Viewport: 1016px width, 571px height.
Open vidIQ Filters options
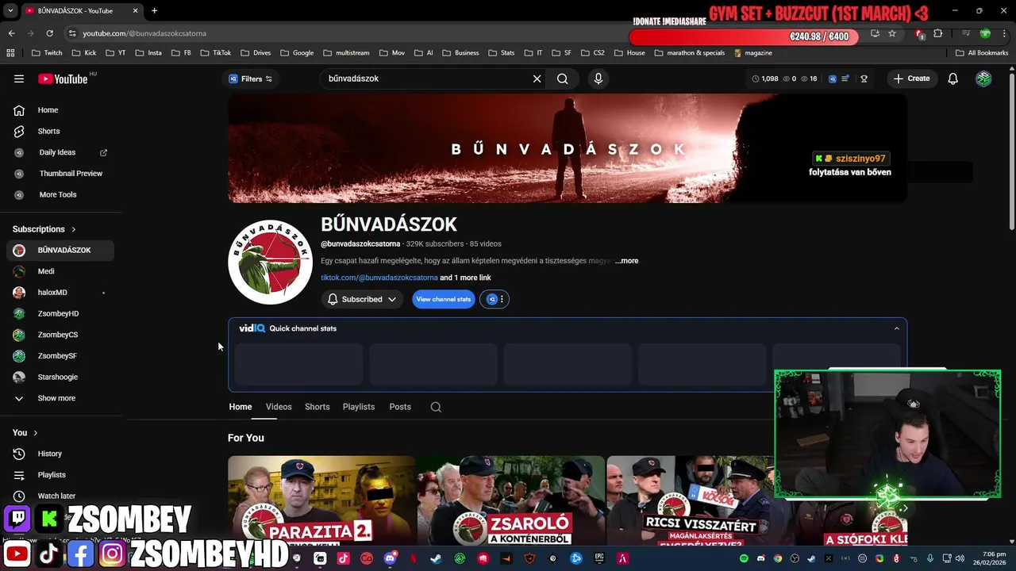pyautogui.click(x=250, y=79)
